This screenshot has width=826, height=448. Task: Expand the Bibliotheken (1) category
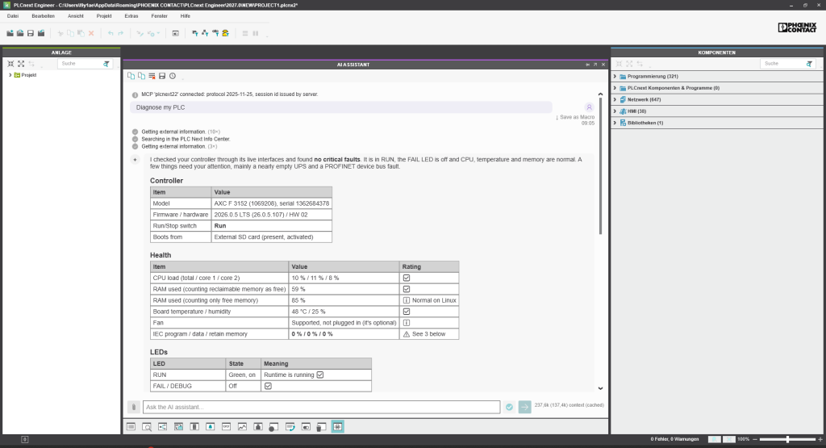click(615, 123)
